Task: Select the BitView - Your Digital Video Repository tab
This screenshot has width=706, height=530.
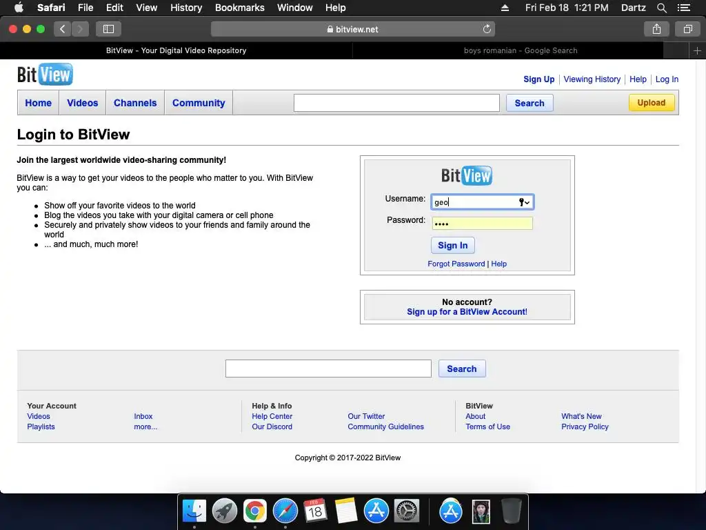Action: [x=176, y=50]
